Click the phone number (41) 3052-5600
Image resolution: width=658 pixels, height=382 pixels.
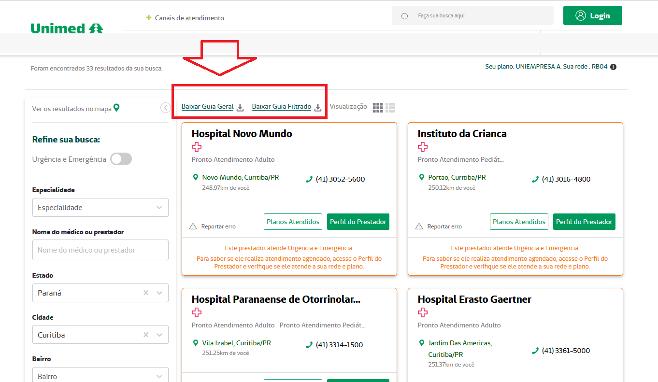341,179
